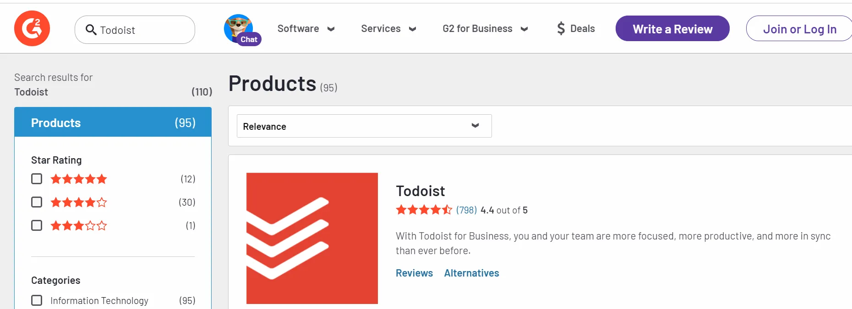
Task: Tick the three-star rating checkbox
Action: click(x=37, y=225)
